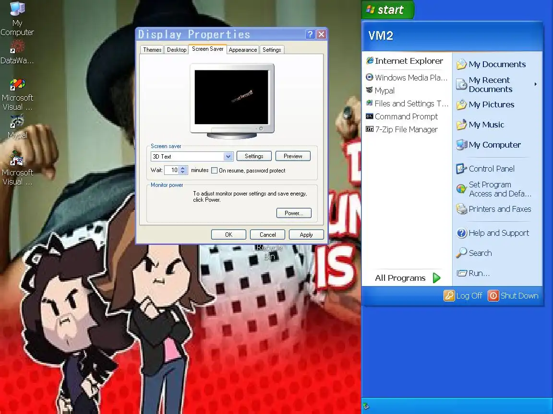553x414 pixels.
Task: Open Help and Support
Action: coord(493,233)
